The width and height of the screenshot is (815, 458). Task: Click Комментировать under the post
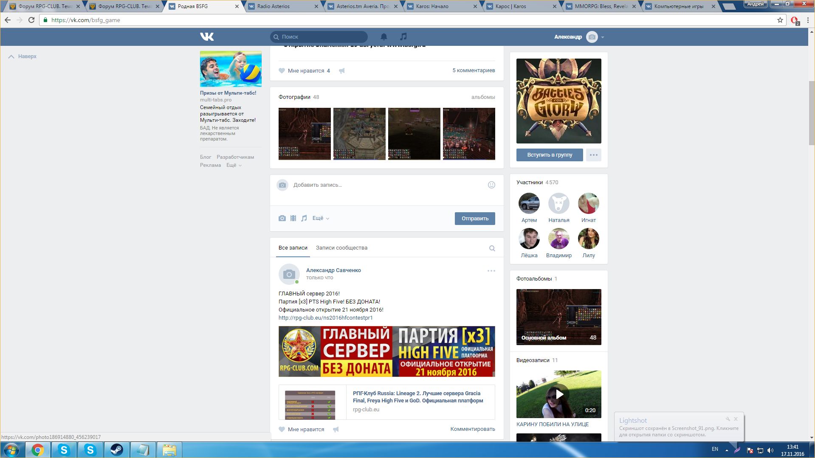coord(473,429)
